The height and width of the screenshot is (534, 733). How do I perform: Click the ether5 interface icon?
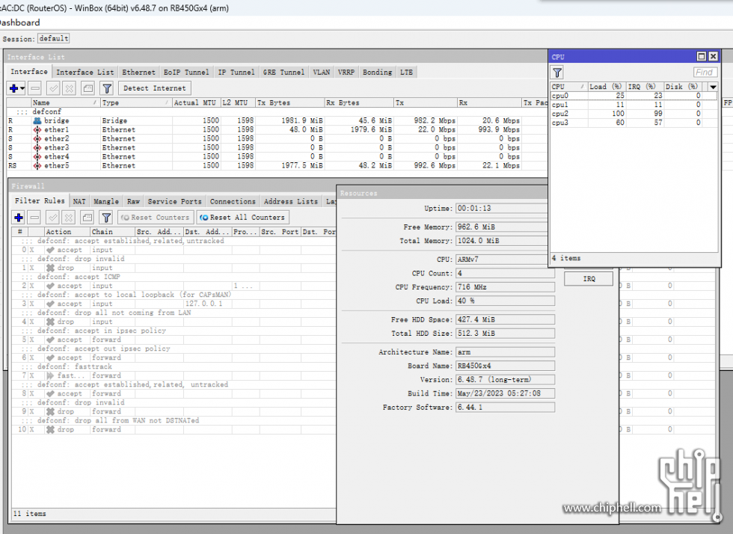tap(37, 165)
